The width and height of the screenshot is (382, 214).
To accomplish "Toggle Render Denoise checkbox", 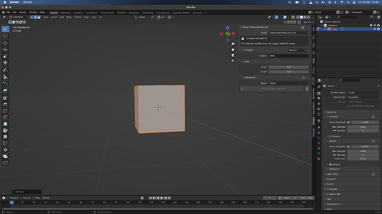I will [331, 164].
